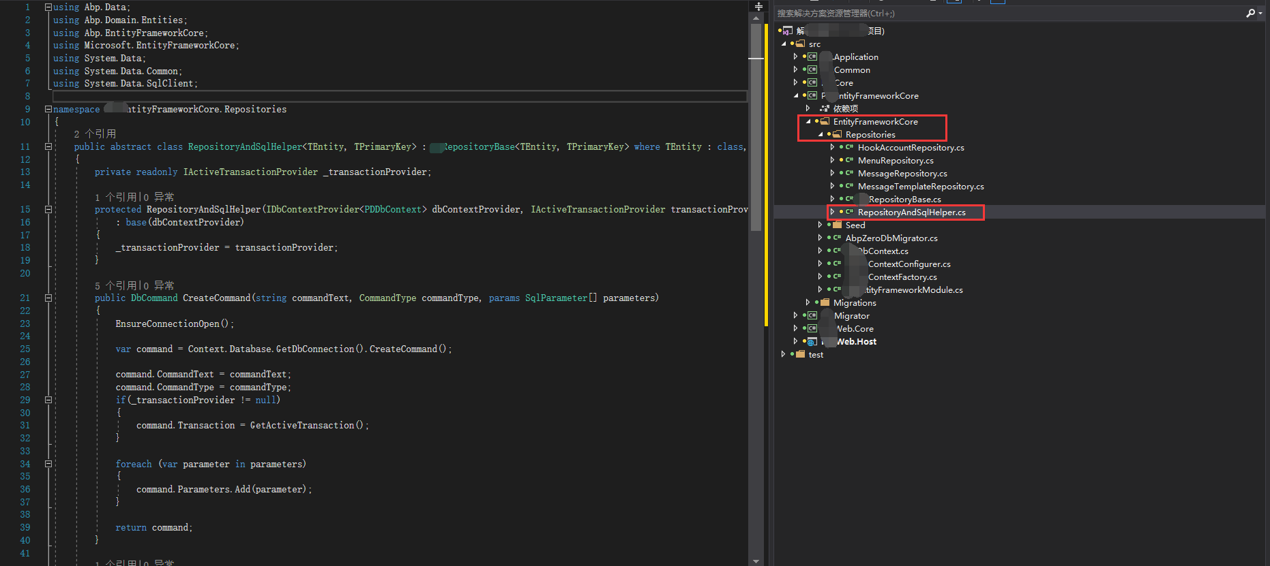This screenshot has width=1270, height=566.
Task: Collapse the foreach block outline
Action: tap(48, 464)
